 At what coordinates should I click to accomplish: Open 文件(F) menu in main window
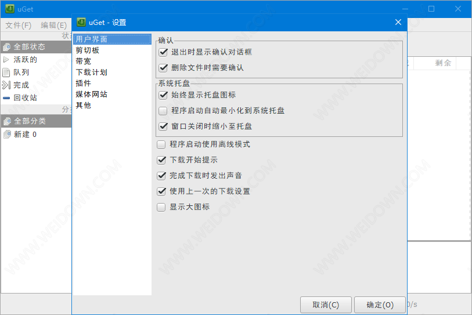click(x=19, y=26)
